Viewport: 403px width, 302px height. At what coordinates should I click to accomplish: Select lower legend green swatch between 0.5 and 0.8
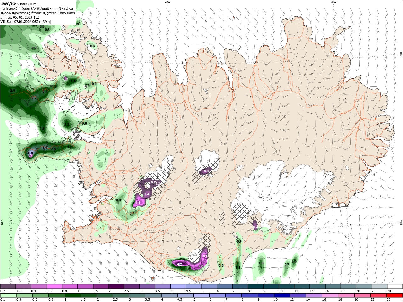pyautogui.click(x=41, y=295)
